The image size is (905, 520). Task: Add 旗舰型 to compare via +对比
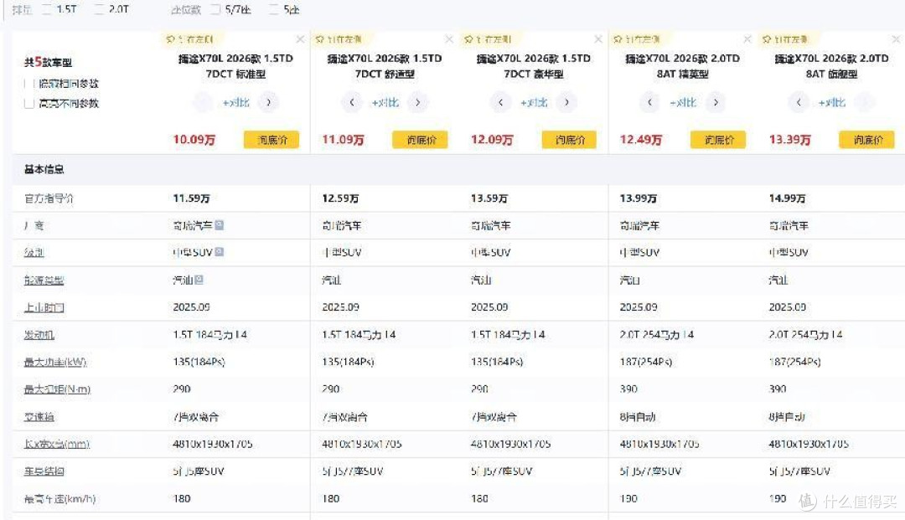pyautogui.click(x=832, y=103)
